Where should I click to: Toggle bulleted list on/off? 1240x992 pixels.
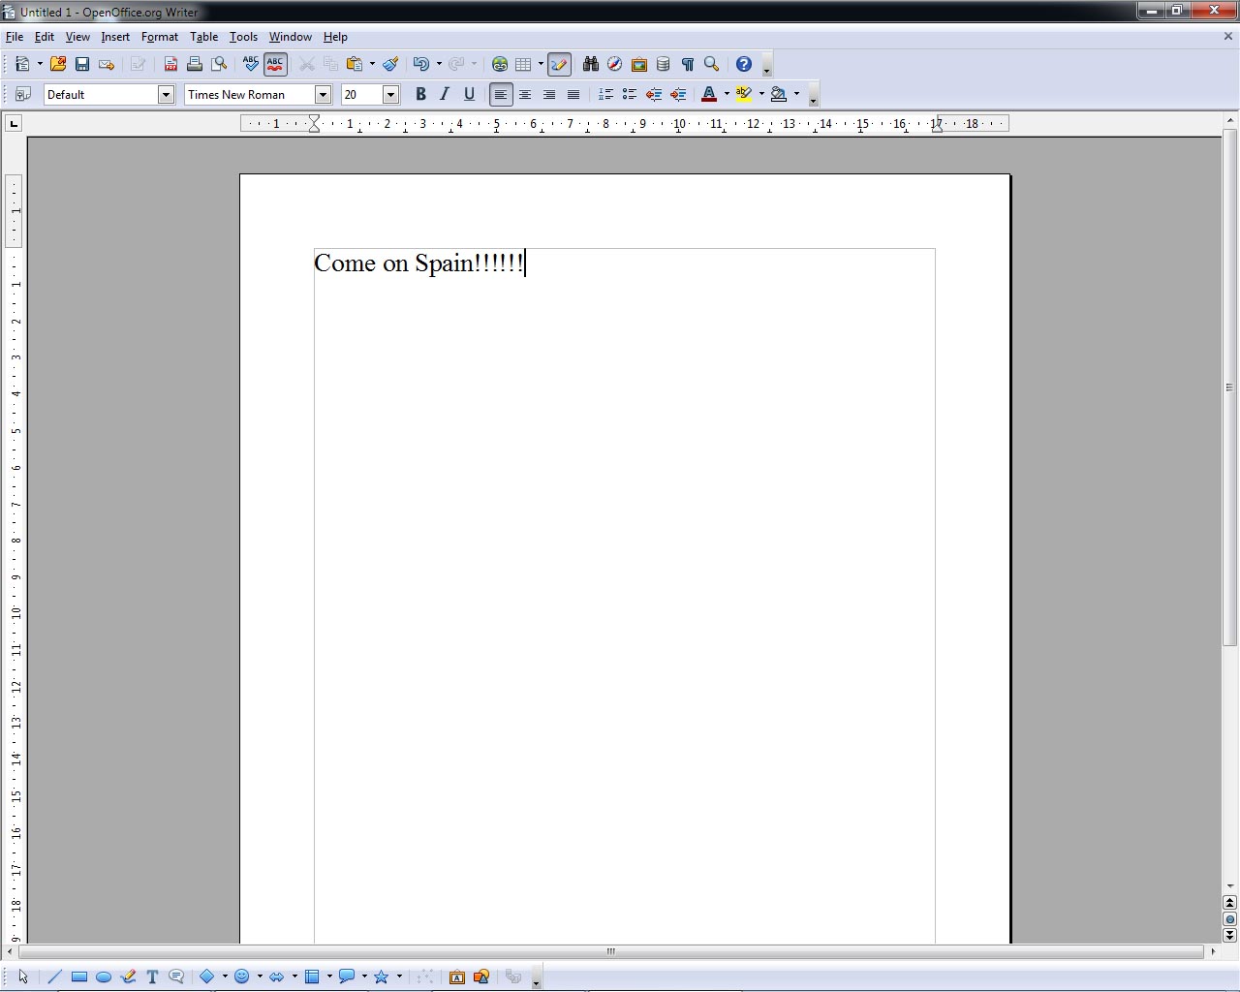(x=630, y=94)
